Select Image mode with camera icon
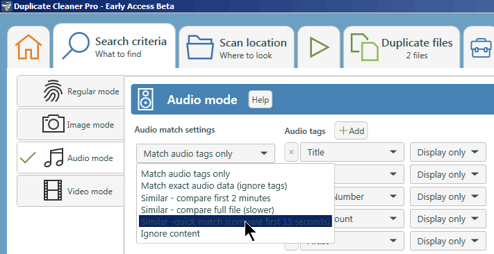This screenshot has width=494, height=254. tap(71, 125)
